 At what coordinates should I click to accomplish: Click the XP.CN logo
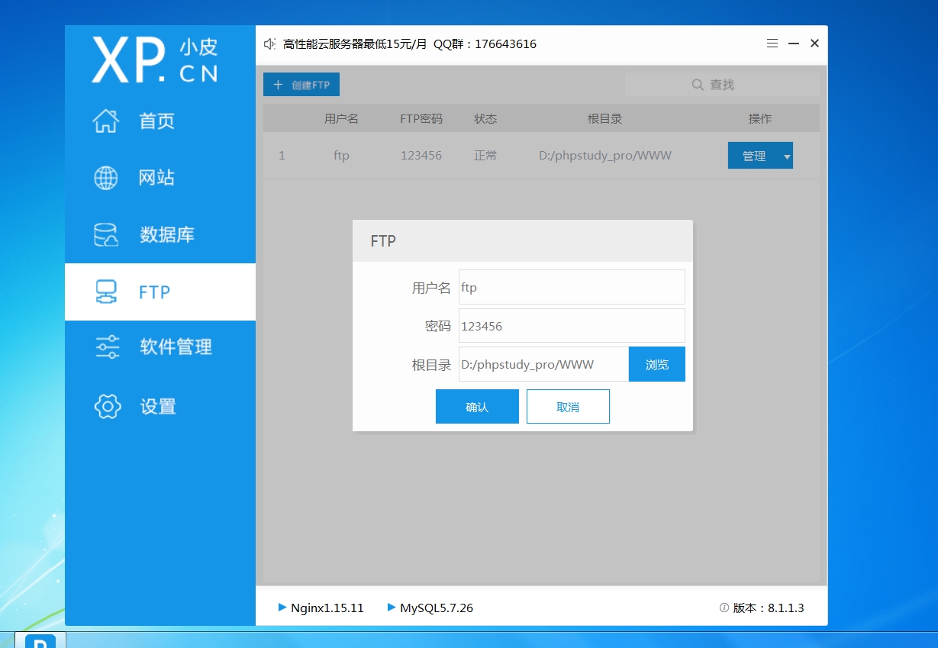pyautogui.click(x=155, y=60)
